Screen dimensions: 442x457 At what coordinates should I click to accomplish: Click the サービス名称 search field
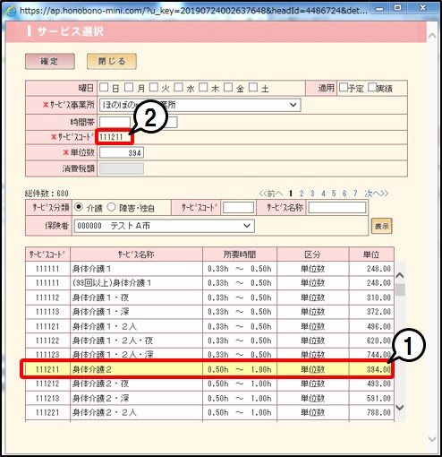click(x=337, y=208)
